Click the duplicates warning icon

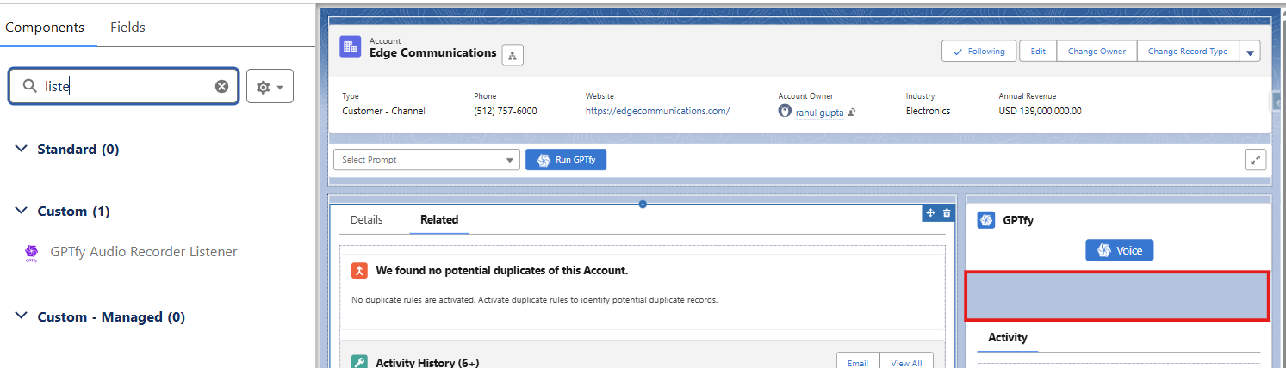pyautogui.click(x=360, y=270)
